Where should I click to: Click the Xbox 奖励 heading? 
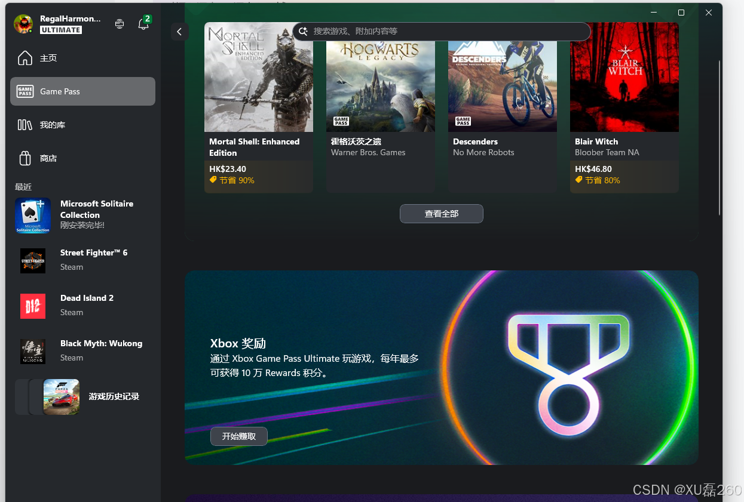[x=238, y=343]
